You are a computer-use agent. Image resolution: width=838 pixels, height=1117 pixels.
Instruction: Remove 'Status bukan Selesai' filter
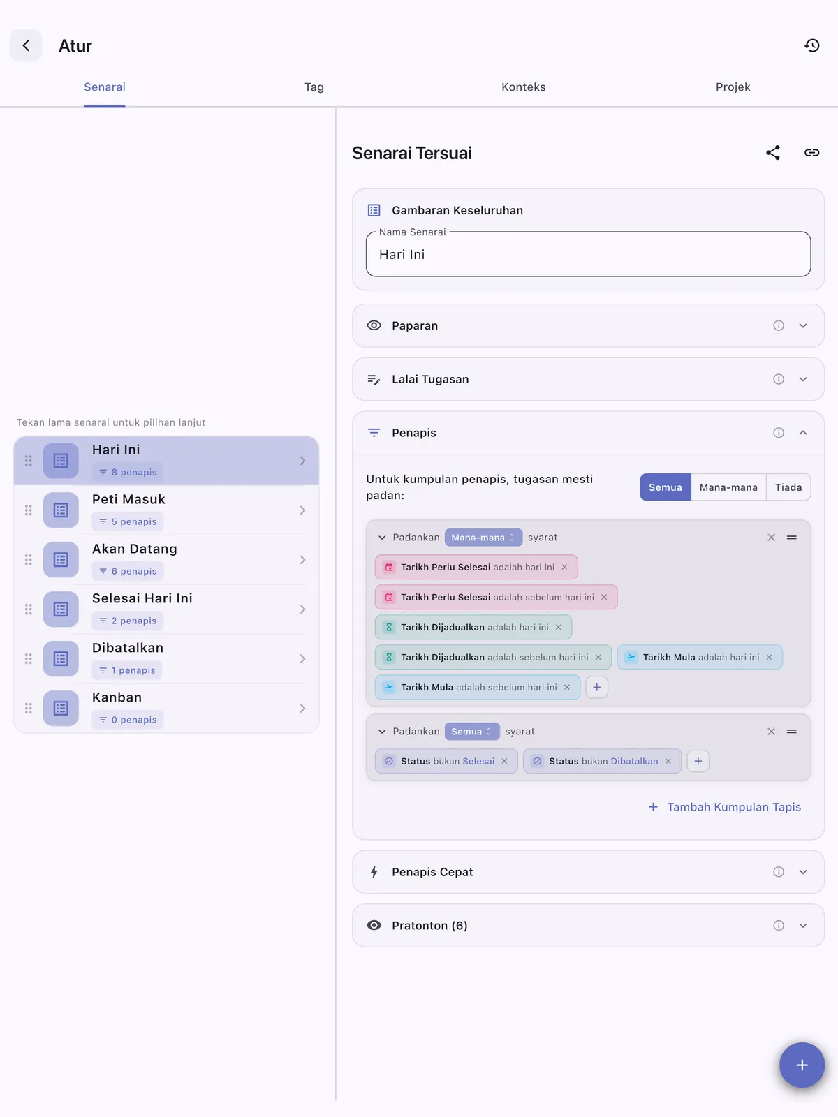(x=504, y=762)
